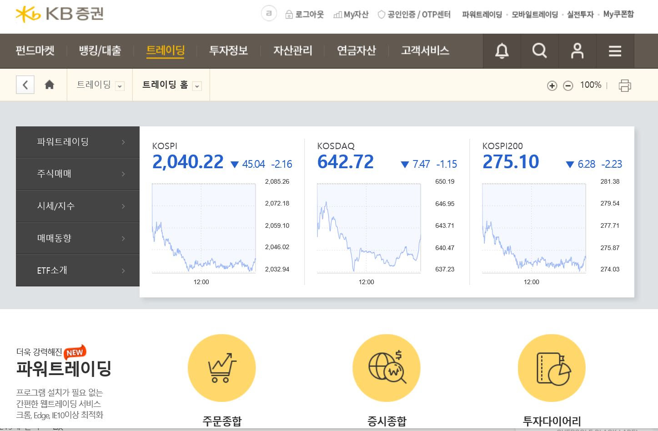Expand 시세/지수 sidebar item
The width and height of the screenshot is (658, 431).
coord(78,206)
